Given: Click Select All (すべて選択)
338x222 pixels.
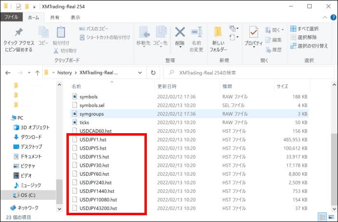Looking at the screenshot, I should click(304, 28).
